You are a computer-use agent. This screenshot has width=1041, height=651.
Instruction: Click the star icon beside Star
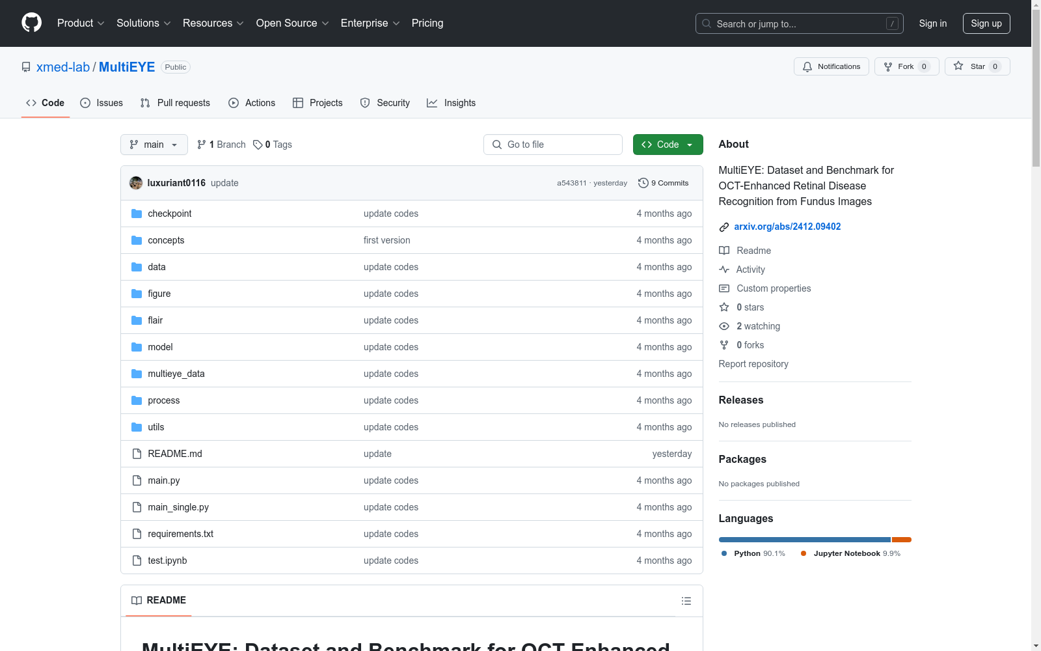pyautogui.click(x=958, y=66)
